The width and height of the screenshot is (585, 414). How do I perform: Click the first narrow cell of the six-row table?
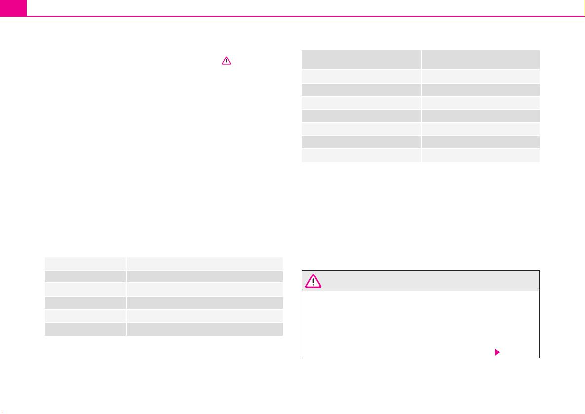(85, 263)
